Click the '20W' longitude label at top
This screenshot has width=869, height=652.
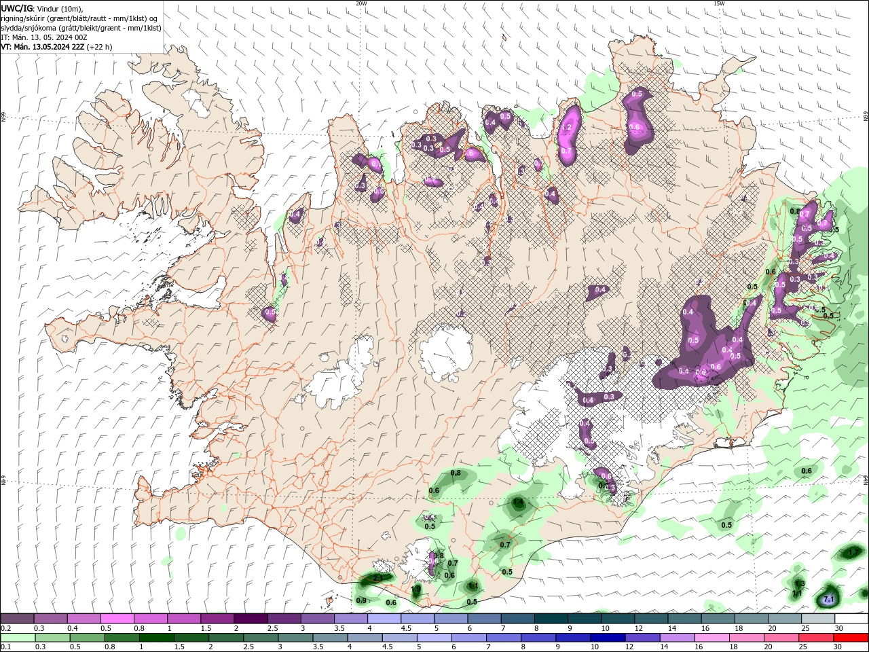point(361,3)
